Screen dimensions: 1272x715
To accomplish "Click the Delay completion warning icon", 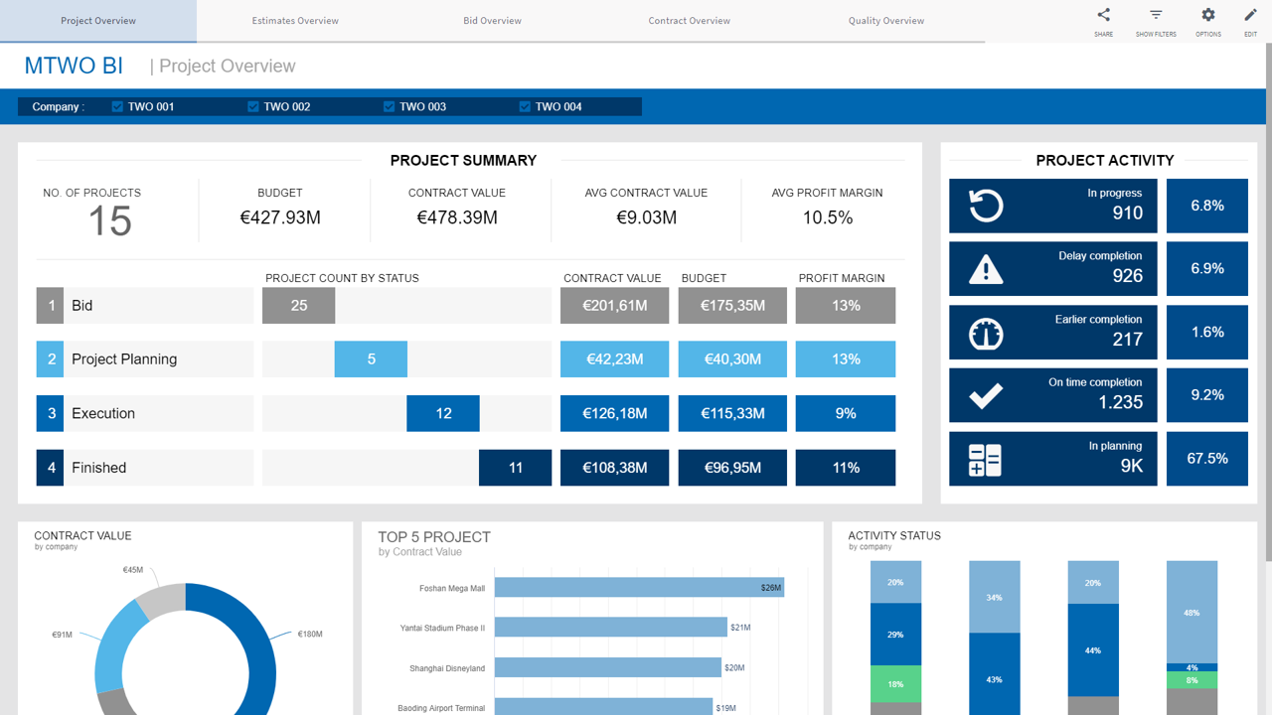I will click(986, 269).
